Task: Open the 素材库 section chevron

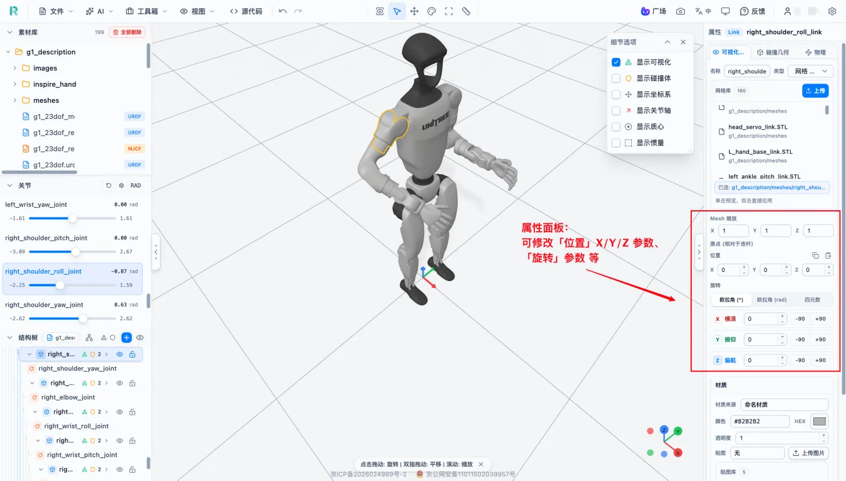Action: click(10, 32)
